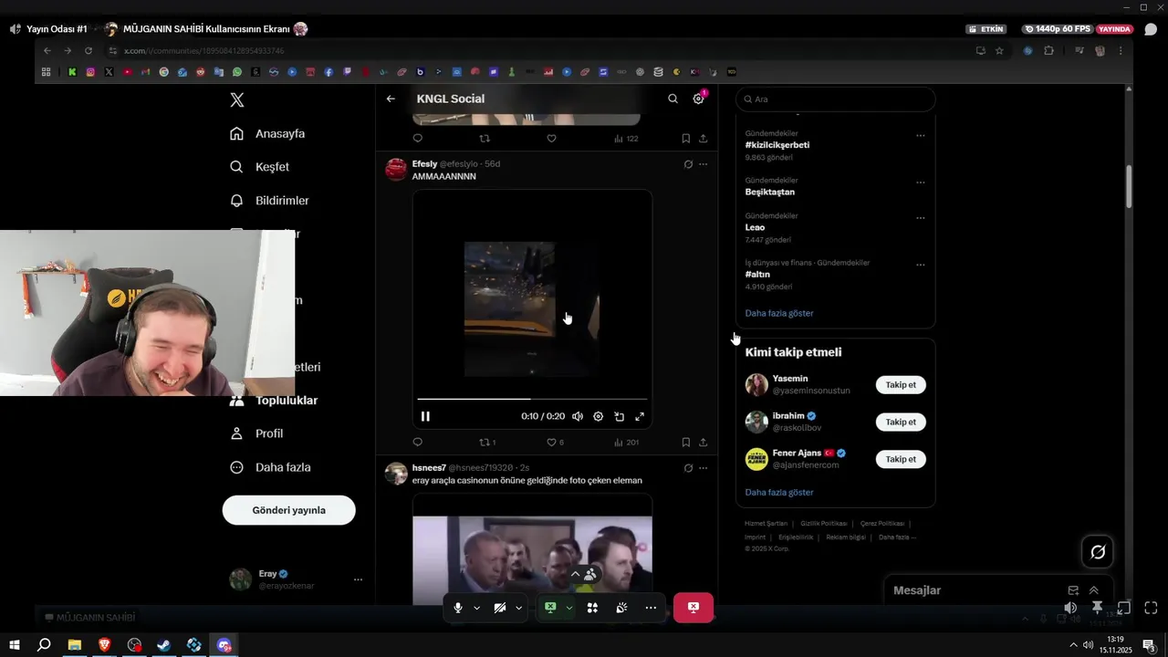Image resolution: width=1168 pixels, height=657 pixels.
Task: Bookmark page with browser star icon
Action: [999, 51]
